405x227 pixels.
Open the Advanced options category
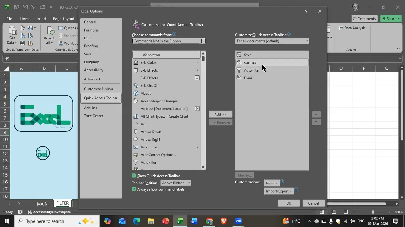click(x=101, y=79)
